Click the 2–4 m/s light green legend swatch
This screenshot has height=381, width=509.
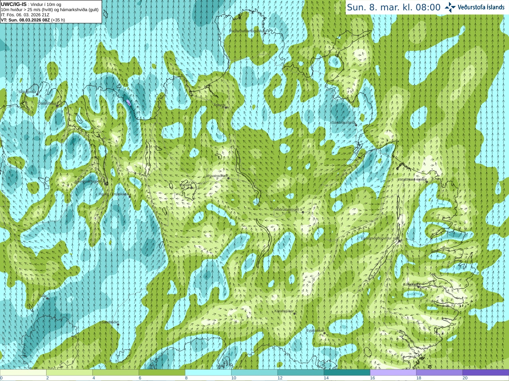coord(69,373)
